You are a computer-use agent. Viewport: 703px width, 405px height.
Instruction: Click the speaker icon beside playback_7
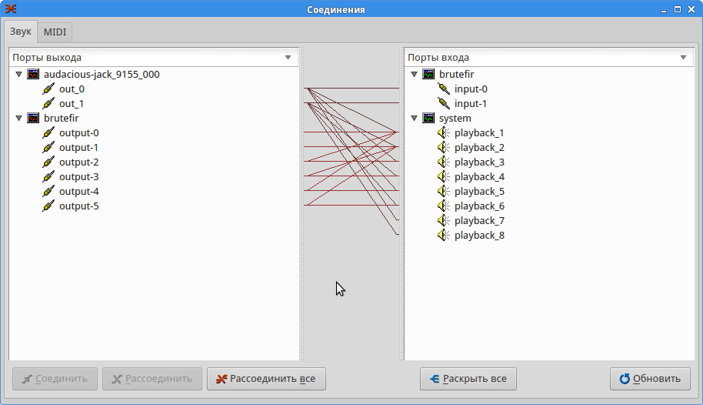443,220
